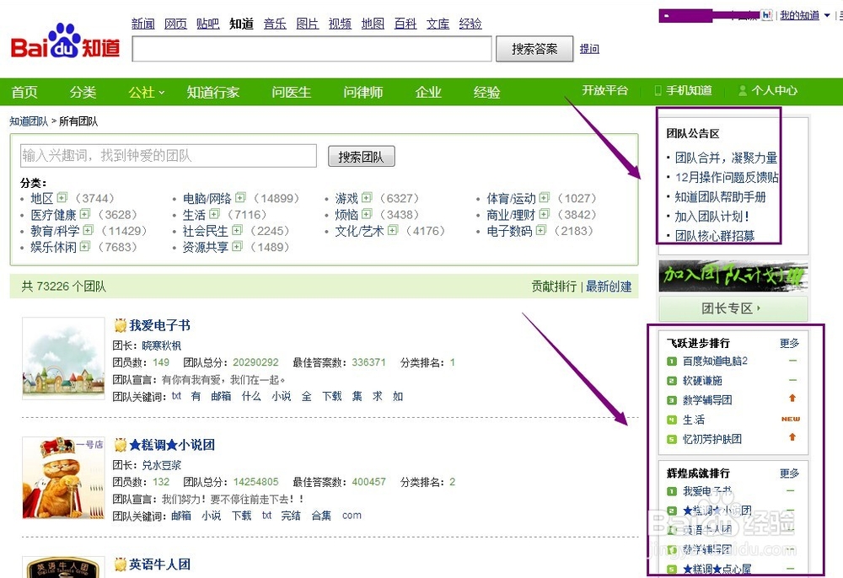Expand the 娱乐休闲 category plus icon
This screenshot has width=843, height=578.
85,246
